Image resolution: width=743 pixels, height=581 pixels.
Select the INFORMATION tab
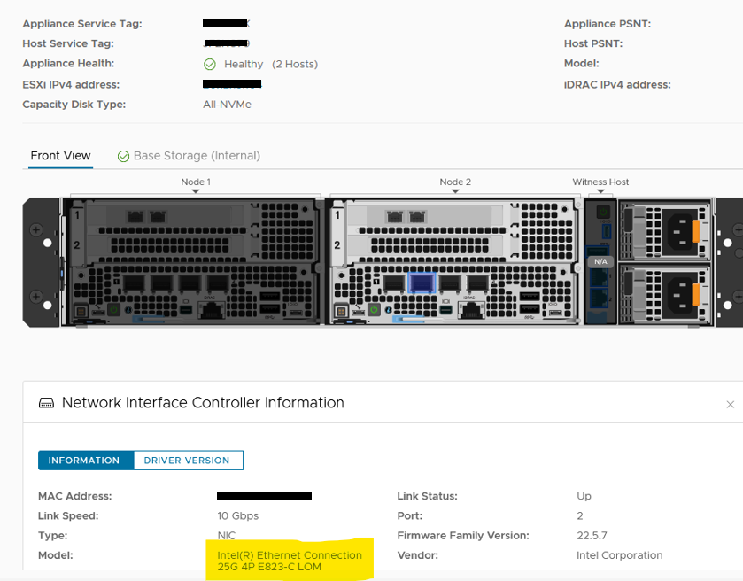pyautogui.click(x=85, y=460)
